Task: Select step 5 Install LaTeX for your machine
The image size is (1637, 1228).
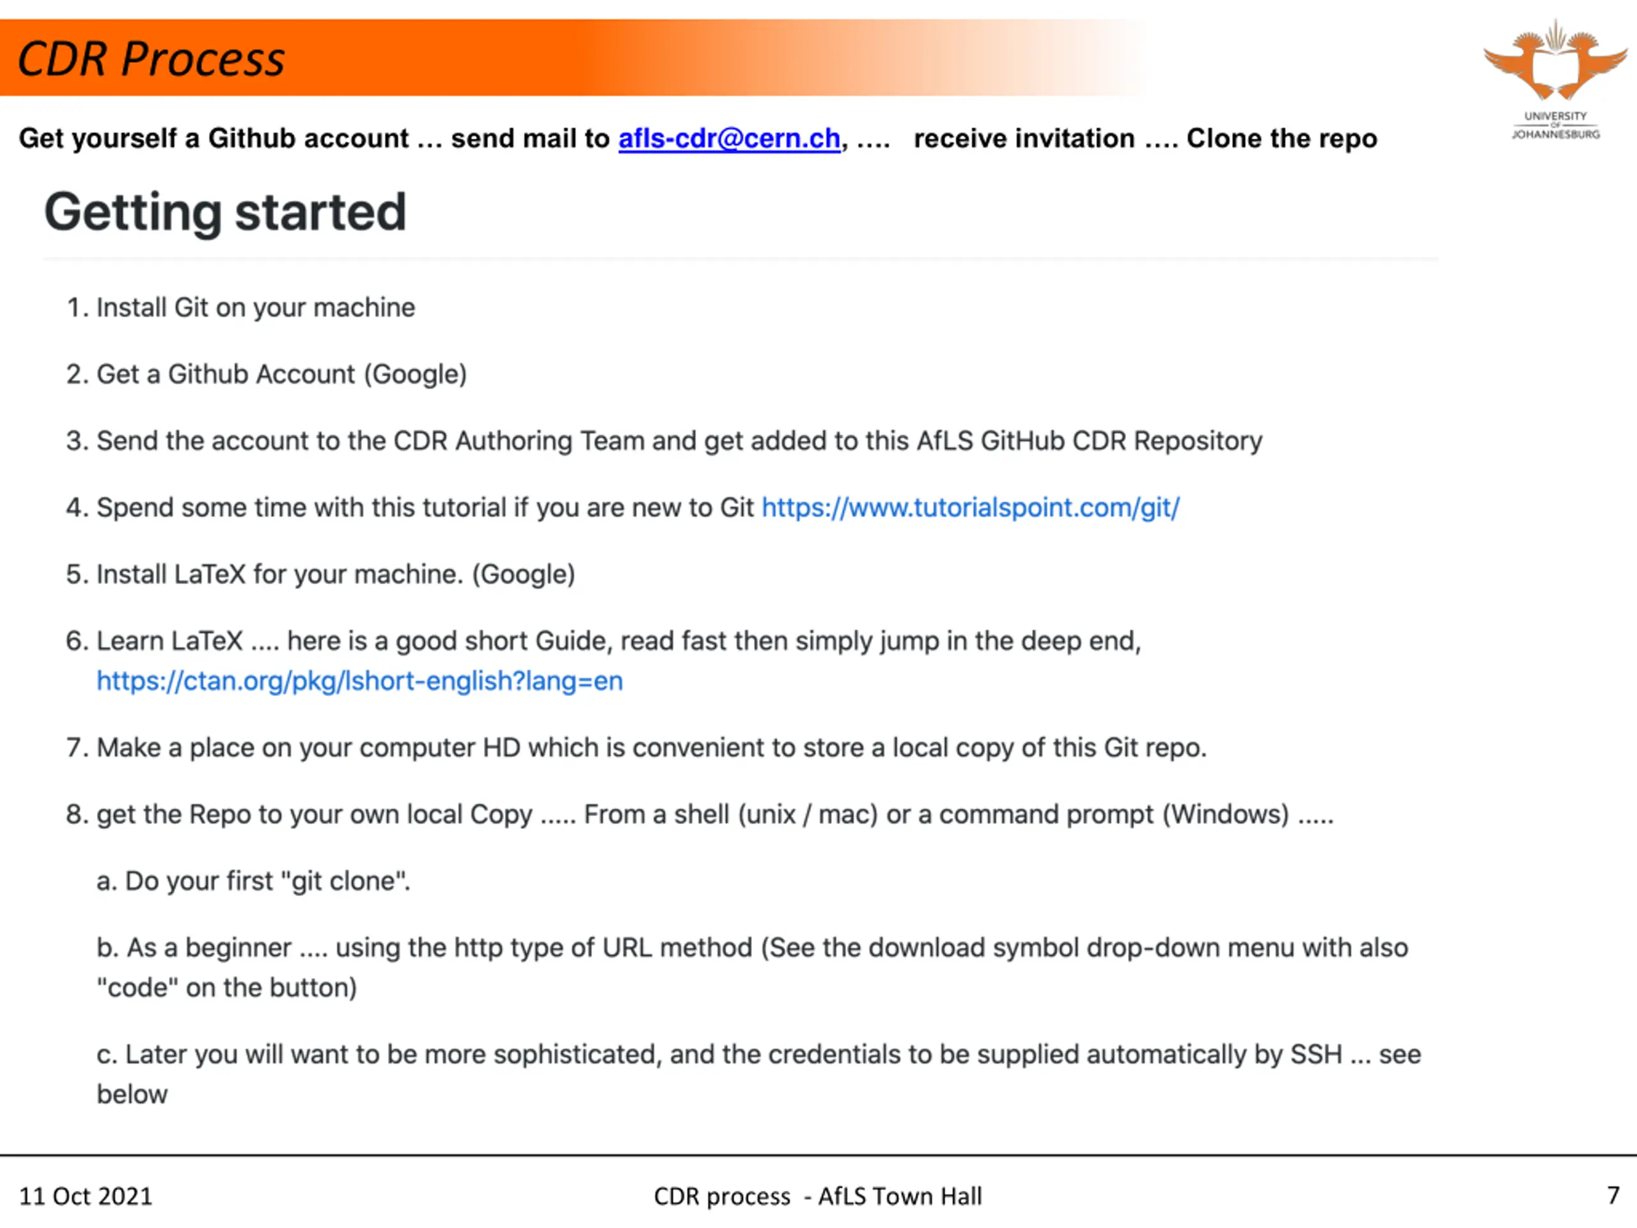Action: coord(320,574)
